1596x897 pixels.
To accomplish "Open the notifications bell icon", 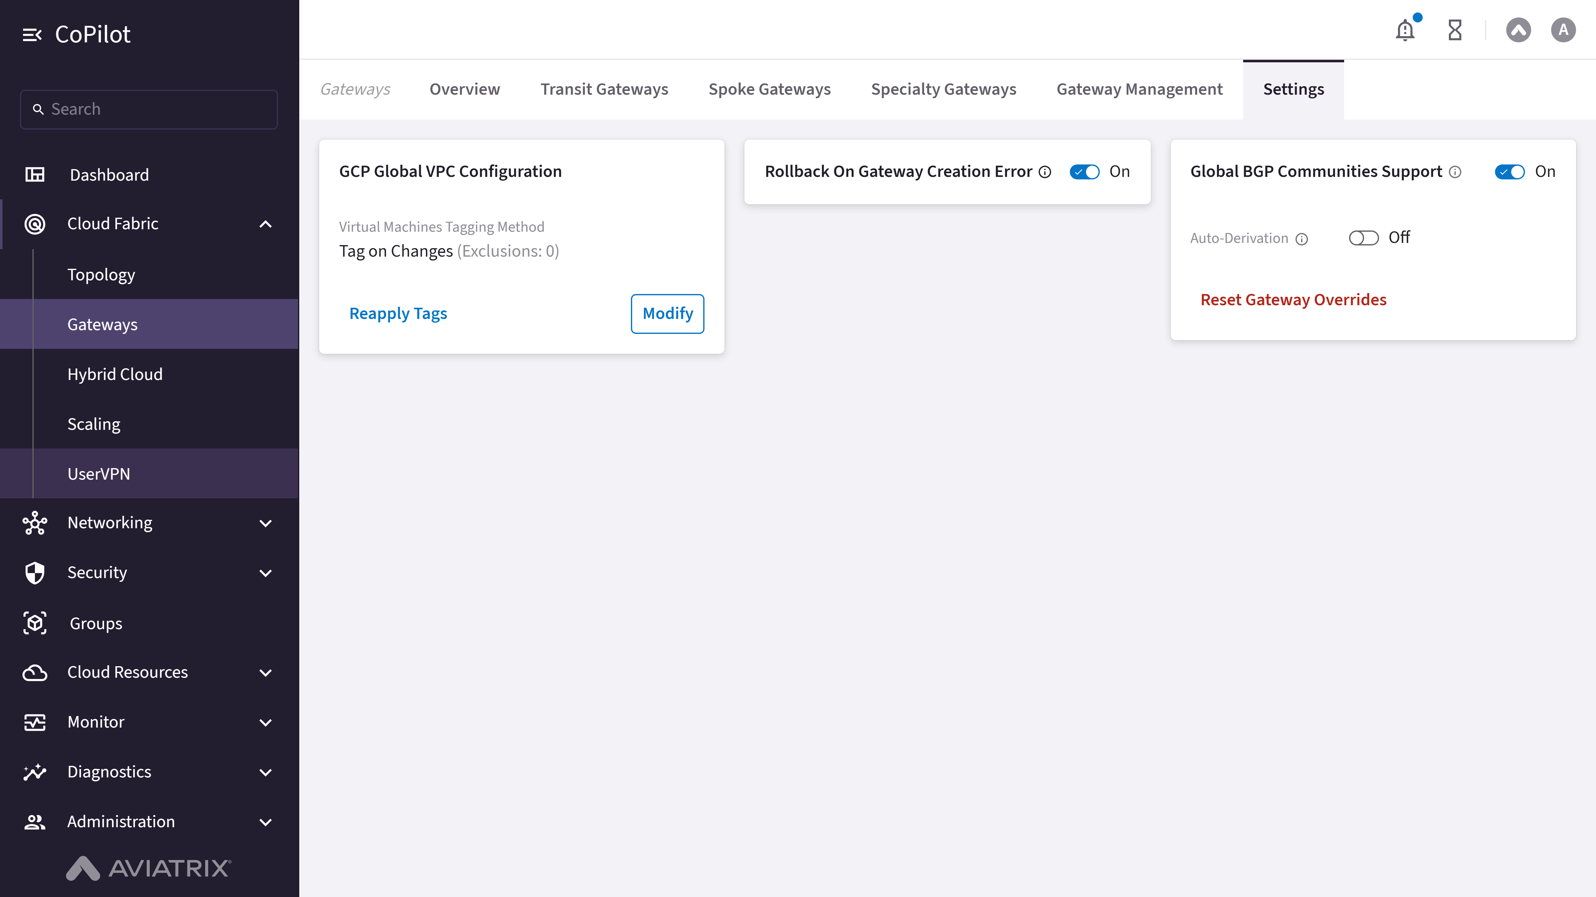I will (x=1405, y=30).
